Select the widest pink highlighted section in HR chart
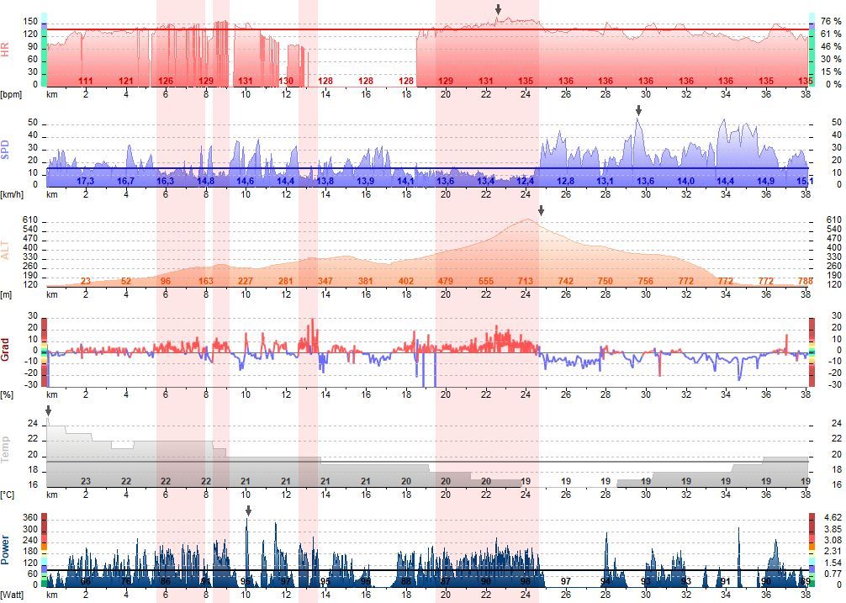This screenshot has width=846, height=603. (487, 46)
